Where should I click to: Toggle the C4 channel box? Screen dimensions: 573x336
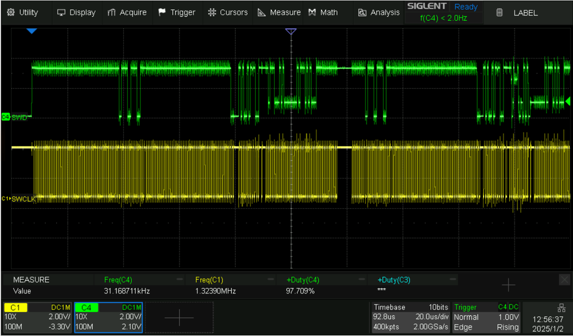108,317
